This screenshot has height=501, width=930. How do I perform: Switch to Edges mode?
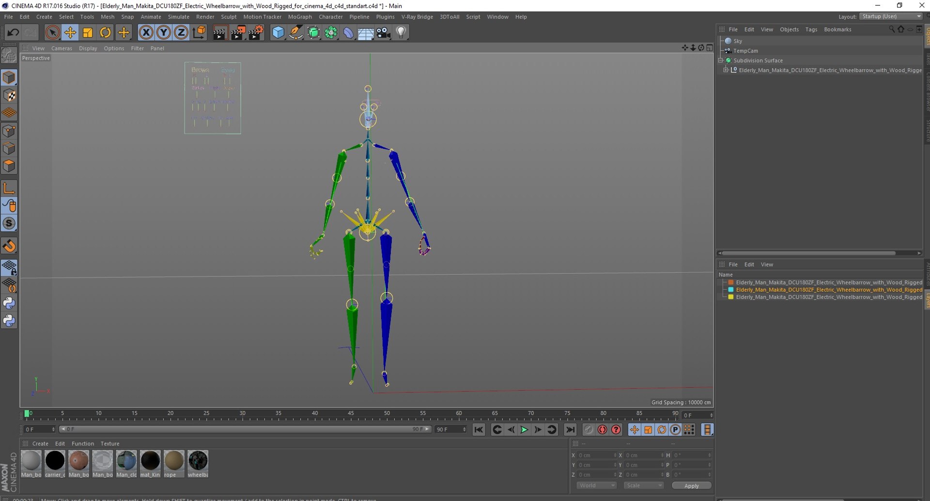[9, 148]
